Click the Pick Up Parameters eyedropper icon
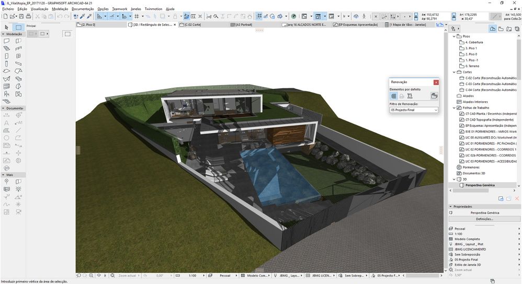Viewport: 522px width, 284px height. (82, 16)
